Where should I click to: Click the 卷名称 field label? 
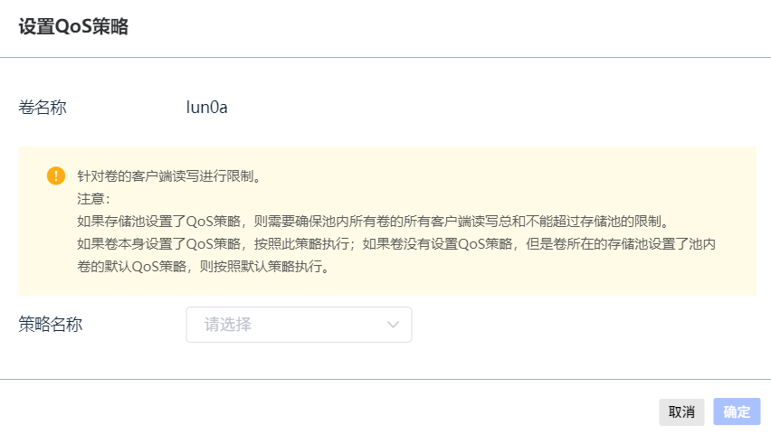(43, 108)
